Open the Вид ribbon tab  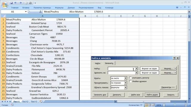click(x=99, y=8)
